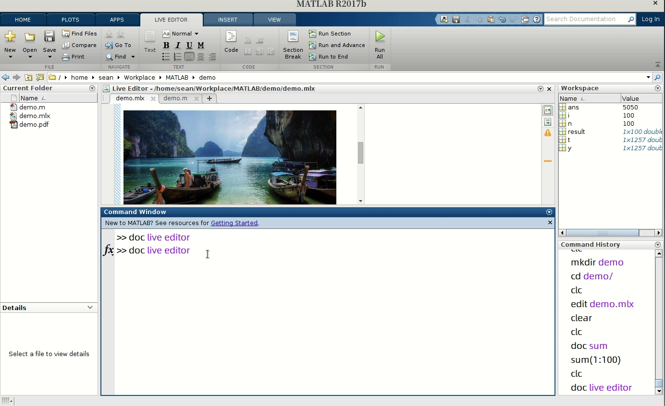Toggle italic formatting
This screenshot has height=406, width=665.
click(178, 45)
